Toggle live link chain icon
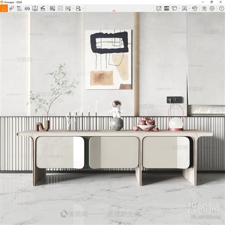 point(12,8)
